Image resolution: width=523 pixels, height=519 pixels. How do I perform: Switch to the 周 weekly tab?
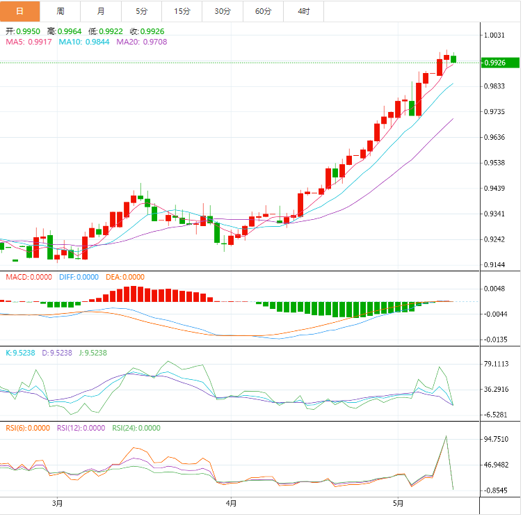(x=61, y=11)
